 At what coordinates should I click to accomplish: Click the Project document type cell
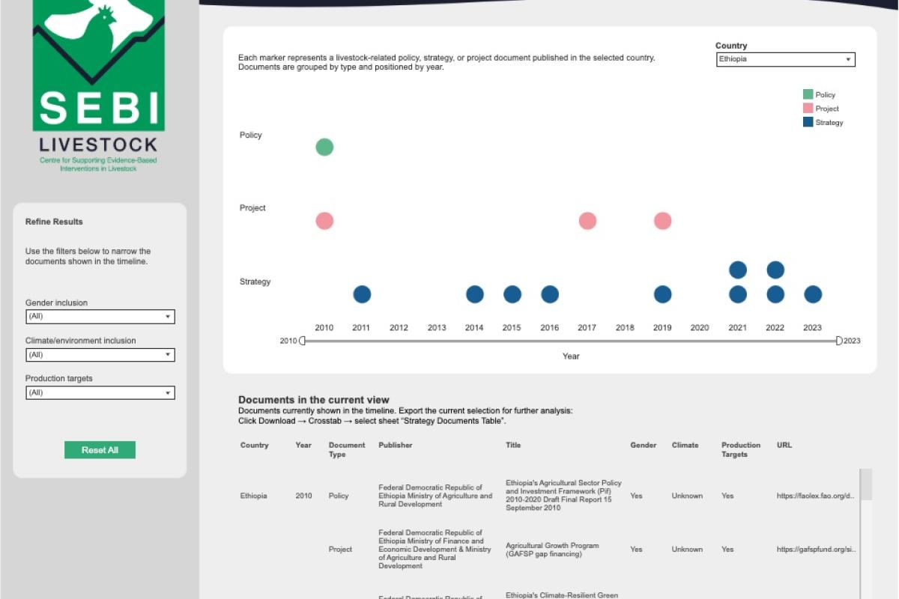pyautogui.click(x=340, y=549)
